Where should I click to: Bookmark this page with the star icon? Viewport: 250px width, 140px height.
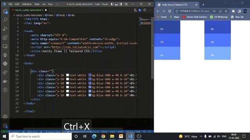click(226, 11)
